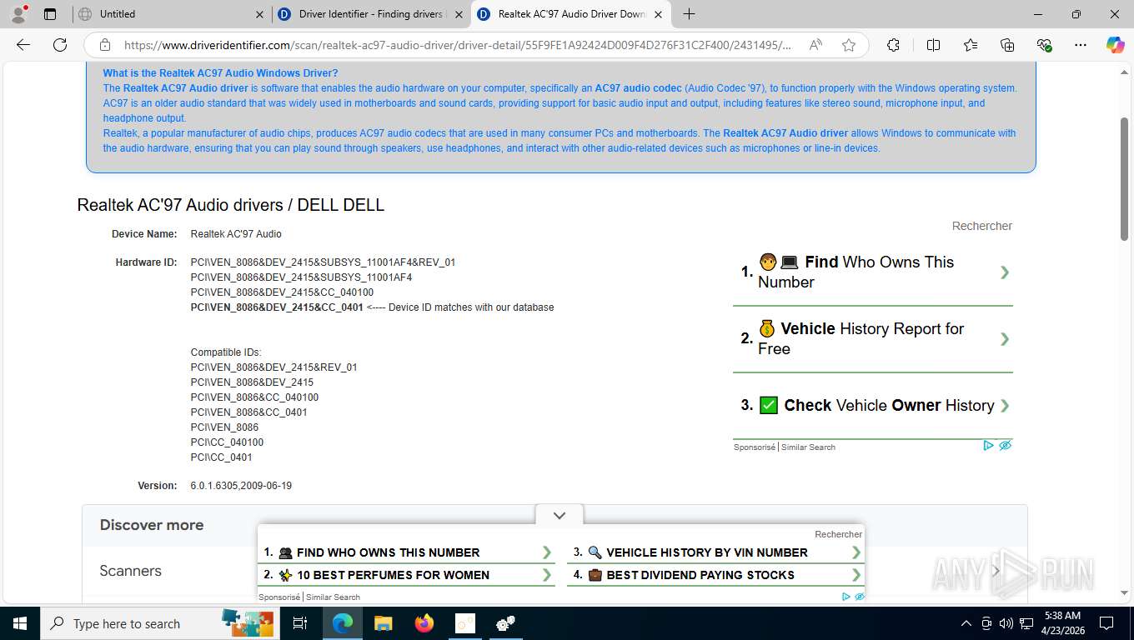Select Scanners under Discover more

[131, 571]
